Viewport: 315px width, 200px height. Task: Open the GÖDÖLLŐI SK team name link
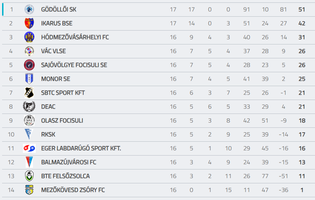59,9
